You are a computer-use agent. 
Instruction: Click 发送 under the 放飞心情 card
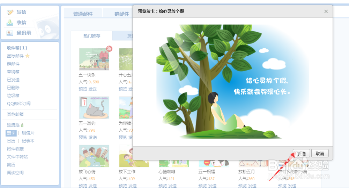[92, 186]
